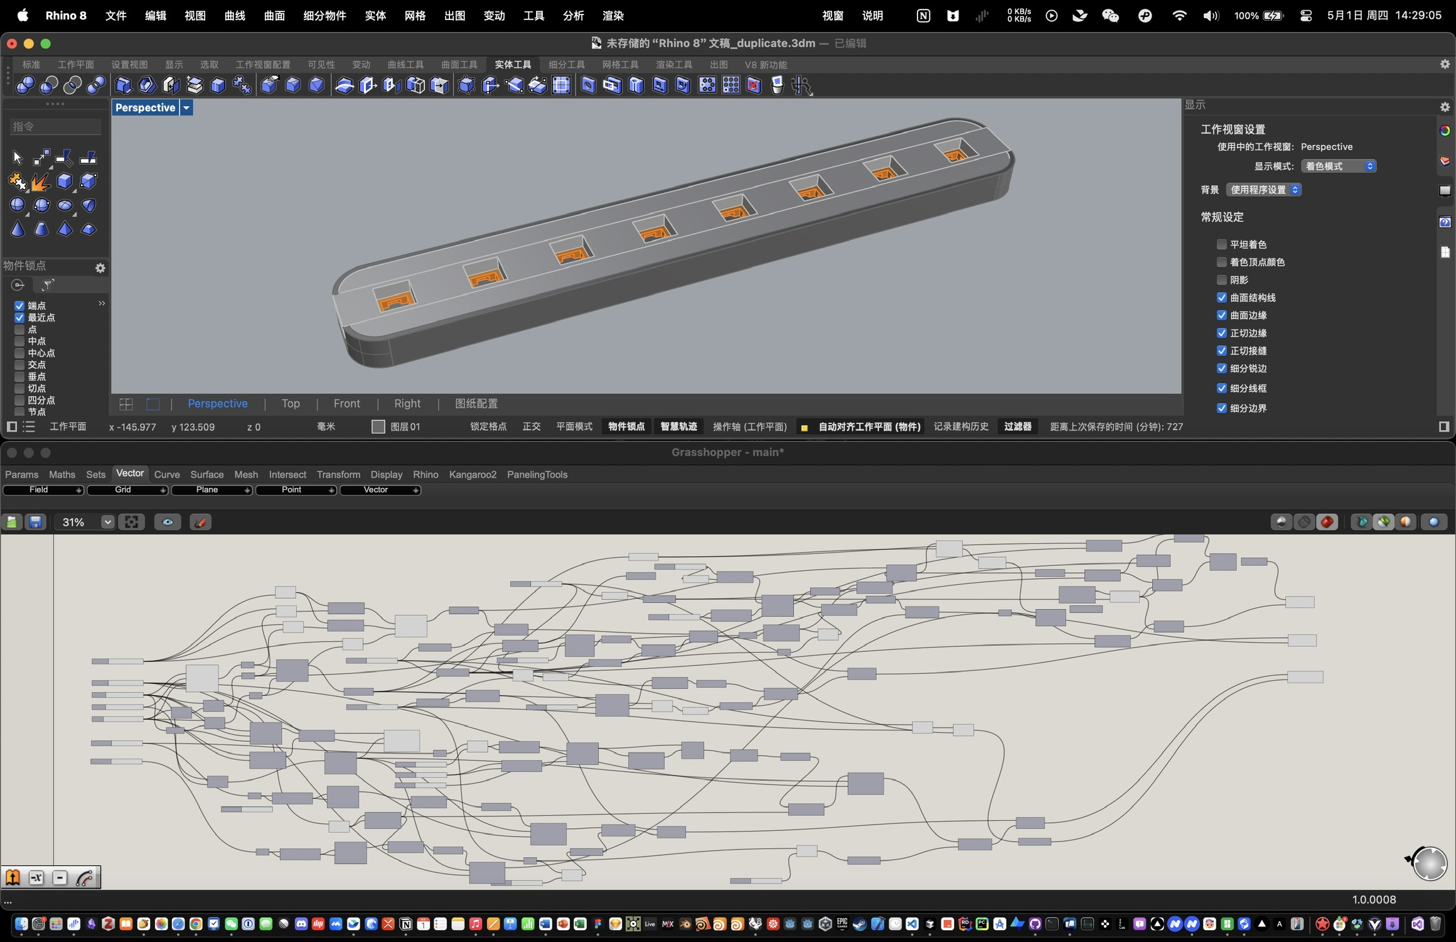Enable the 中点 object snap checkbox
The height and width of the screenshot is (942, 1456).
(x=20, y=341)
